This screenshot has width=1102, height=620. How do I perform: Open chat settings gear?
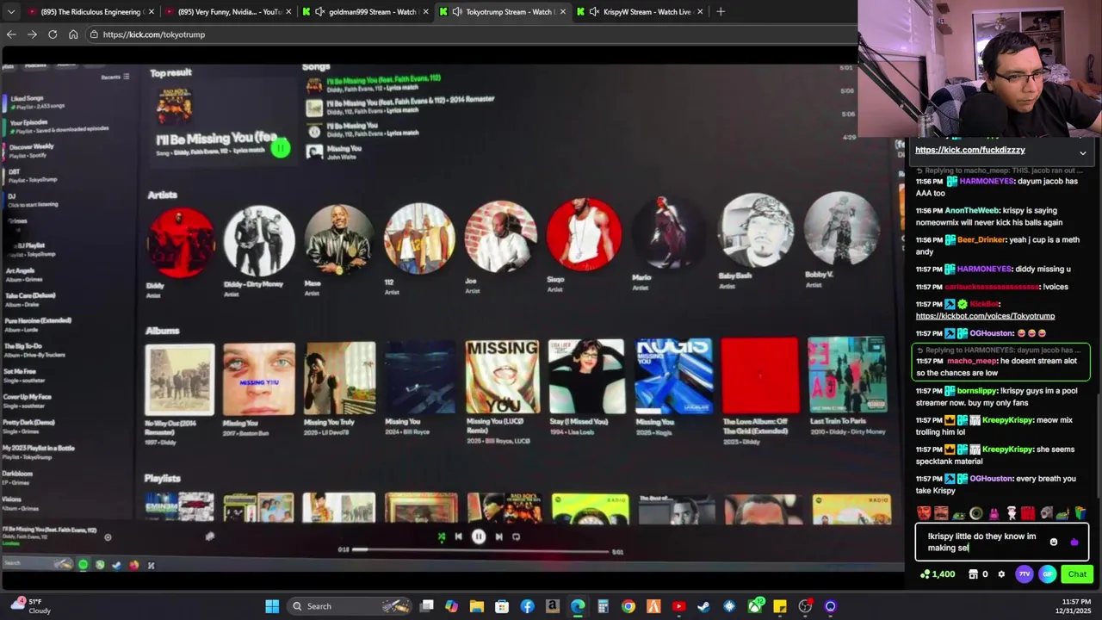pyautogui.click(x=1001, y=574)
